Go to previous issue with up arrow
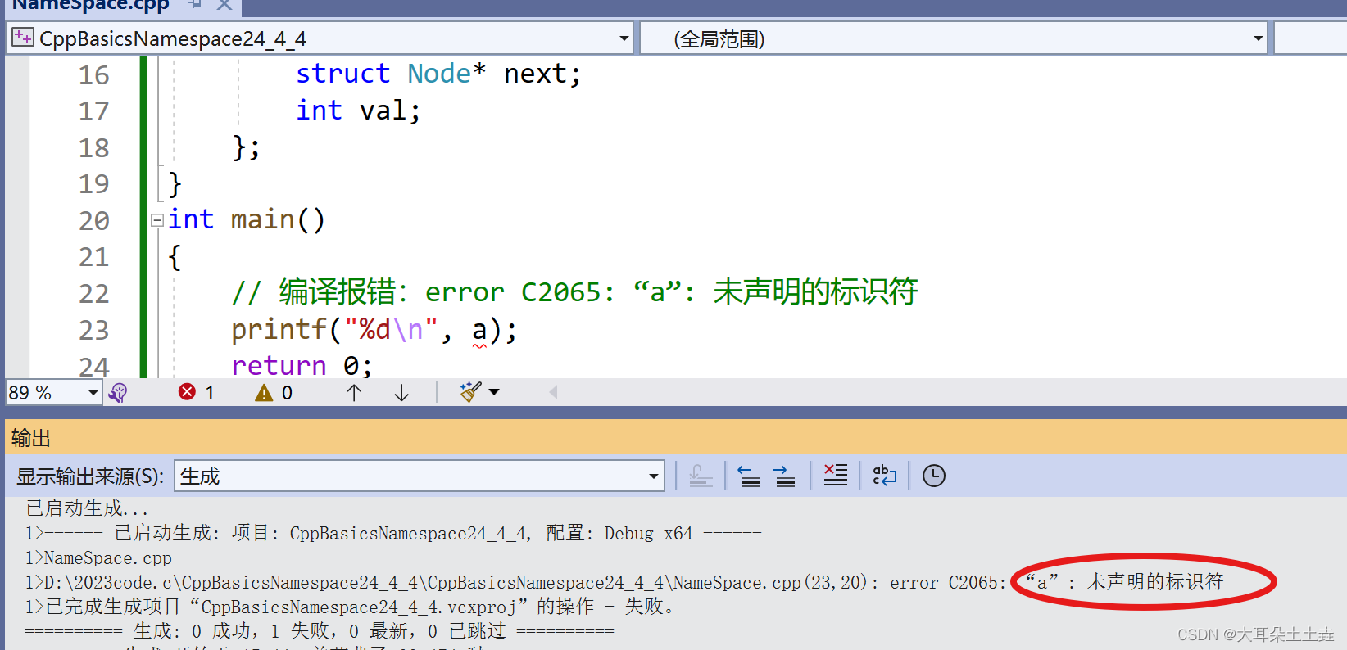The height and width of the screenshot is (650, 1347). click(354, 393)
